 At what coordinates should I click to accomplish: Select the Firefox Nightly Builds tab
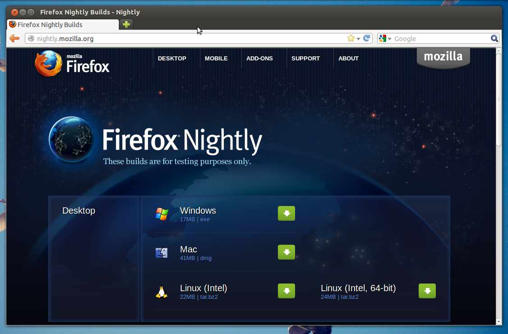pos(63,25)
